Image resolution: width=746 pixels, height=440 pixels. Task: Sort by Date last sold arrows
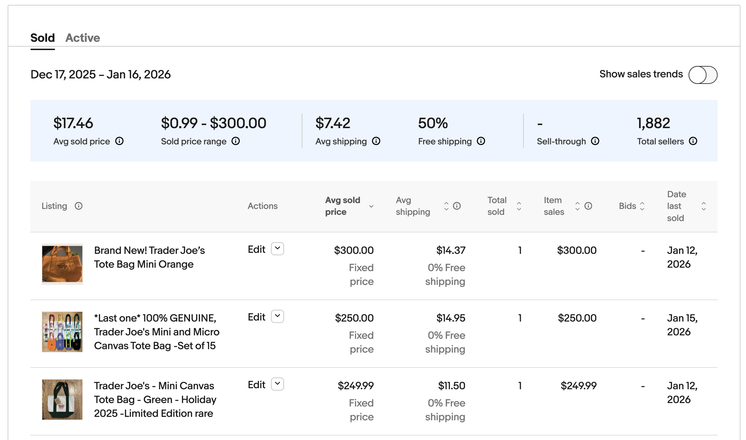point(704,206)
